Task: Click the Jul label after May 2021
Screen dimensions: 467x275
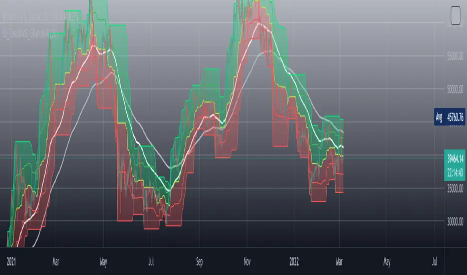Action: [151, 261]
